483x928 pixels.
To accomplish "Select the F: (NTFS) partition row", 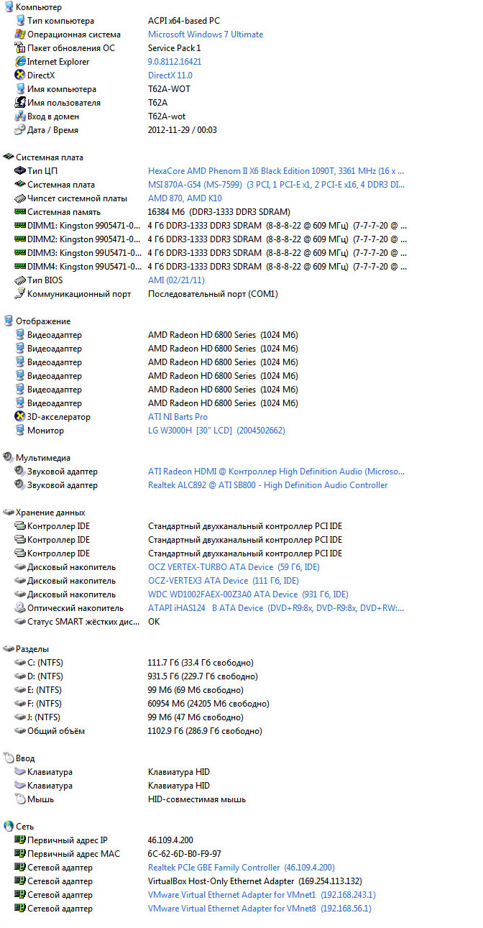I will coord(142,704).
